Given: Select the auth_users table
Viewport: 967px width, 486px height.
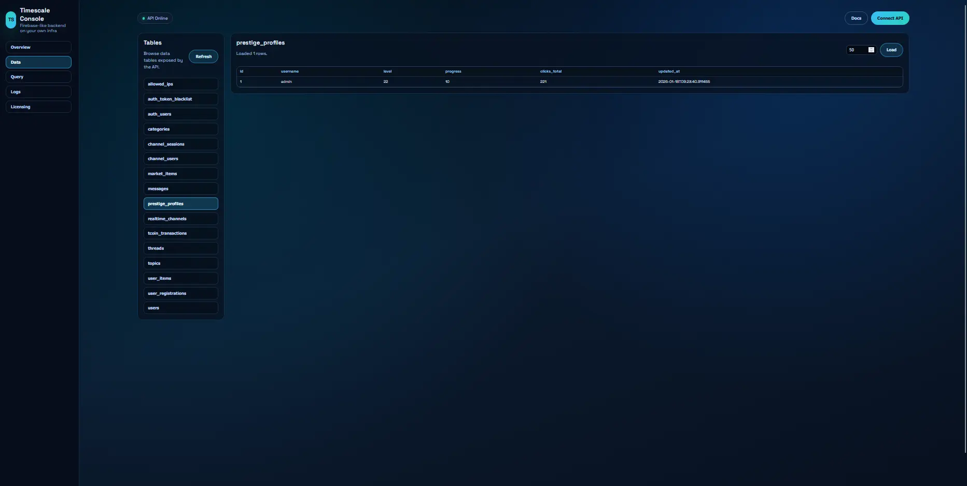Looking at the screenshot, I should 180,114.
